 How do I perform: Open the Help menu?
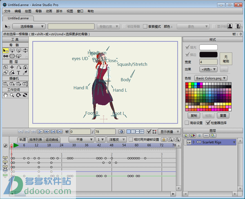click(91, 11)
